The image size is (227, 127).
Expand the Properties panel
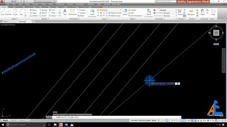click(160, 19)
